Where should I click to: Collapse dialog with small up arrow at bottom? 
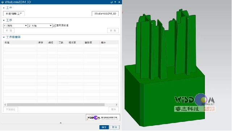(x=61, y=123)
